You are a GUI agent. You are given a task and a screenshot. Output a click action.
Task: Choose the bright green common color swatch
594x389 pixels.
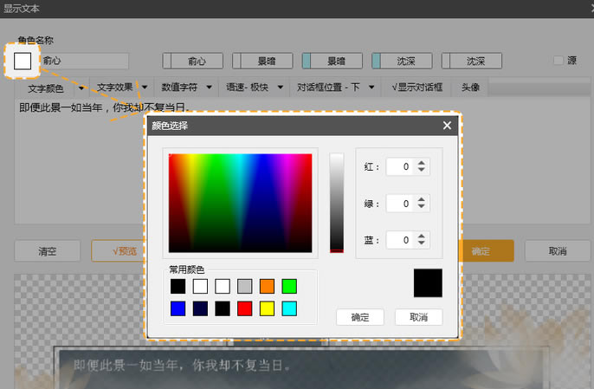(289, 286)
